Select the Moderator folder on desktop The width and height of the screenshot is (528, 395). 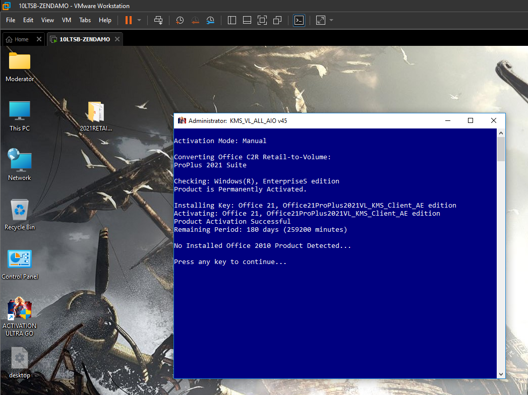(20, 68)
